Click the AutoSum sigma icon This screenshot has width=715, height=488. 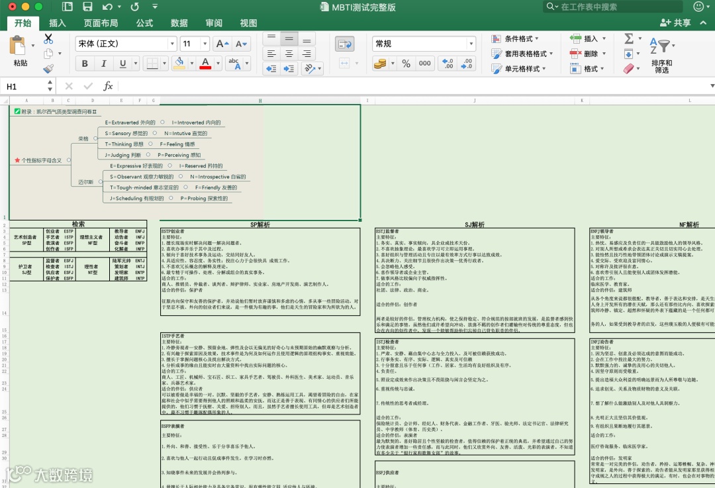click(629, 38)
